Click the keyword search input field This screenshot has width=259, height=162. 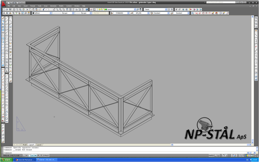coord(221,2)
